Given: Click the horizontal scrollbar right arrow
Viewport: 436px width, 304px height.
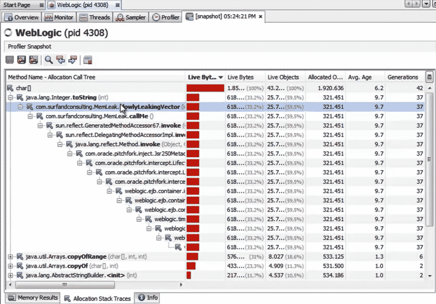Looking at the screenshot, I should [181, 285].
